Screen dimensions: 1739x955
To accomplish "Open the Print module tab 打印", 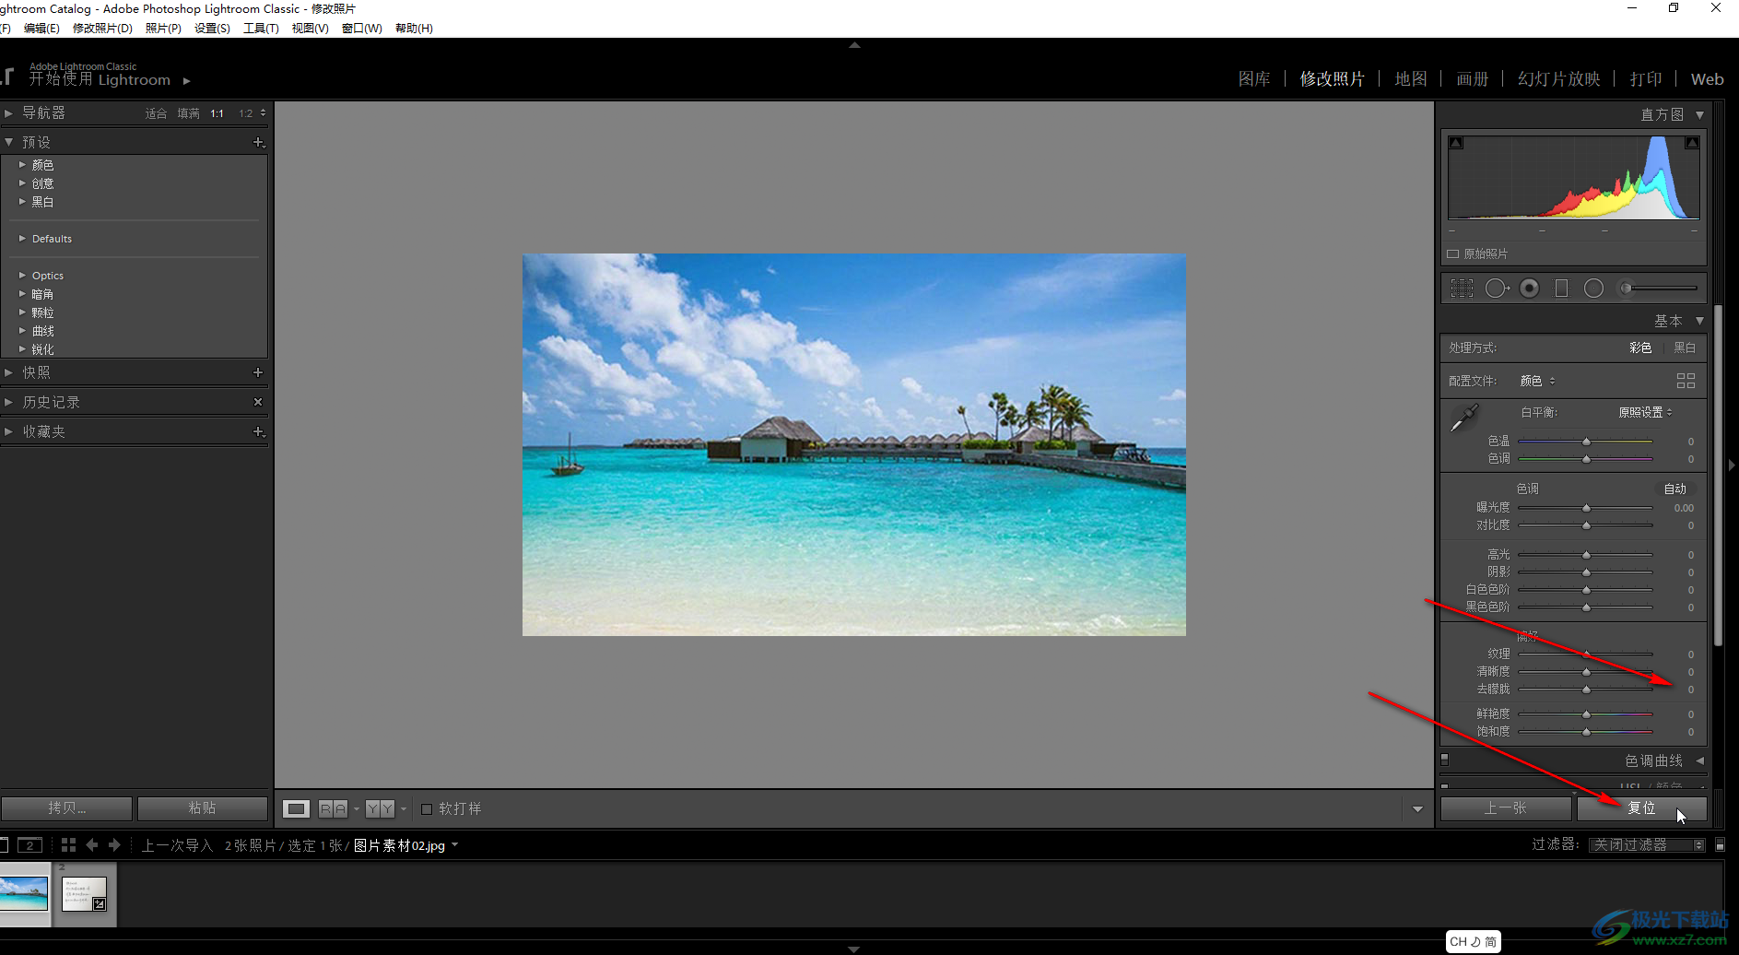I will click(x=1645, y=79).
